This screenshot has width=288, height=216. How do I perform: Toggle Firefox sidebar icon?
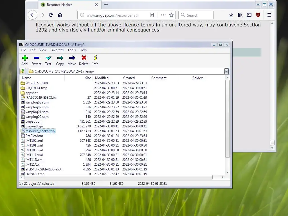coord(249,15)
